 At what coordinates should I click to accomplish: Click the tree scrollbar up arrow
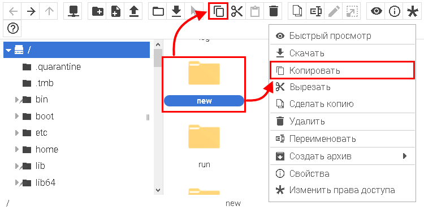[x=158, y=44]
